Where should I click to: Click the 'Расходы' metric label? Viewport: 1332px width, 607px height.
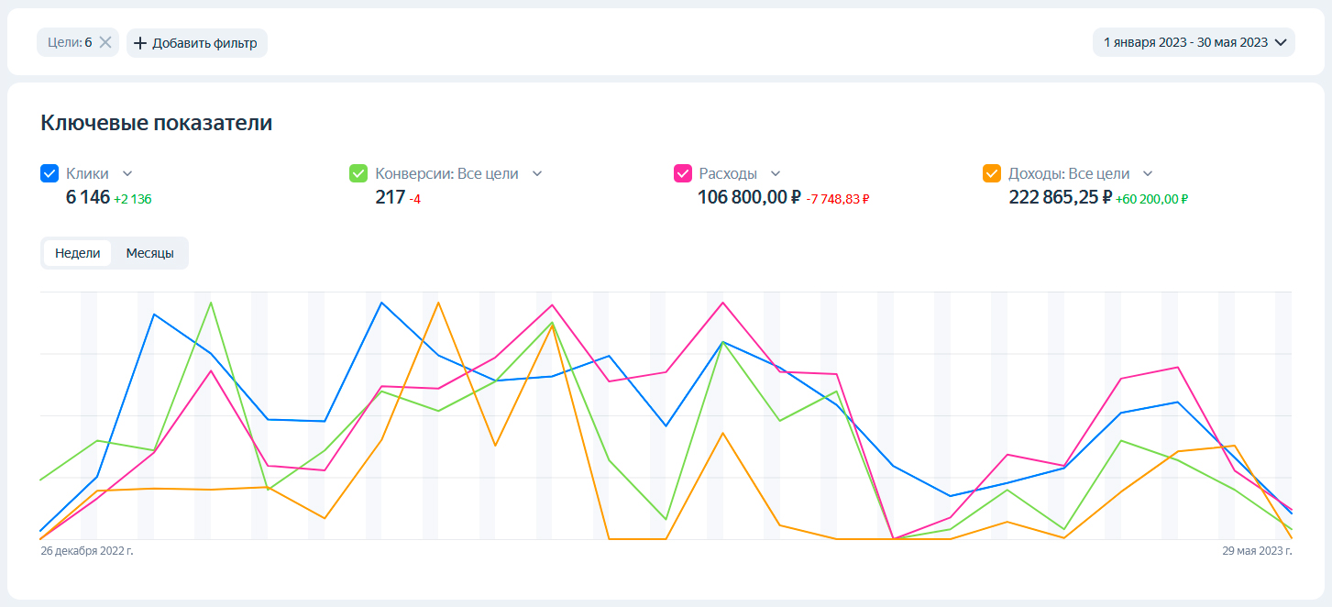(728, 173)
